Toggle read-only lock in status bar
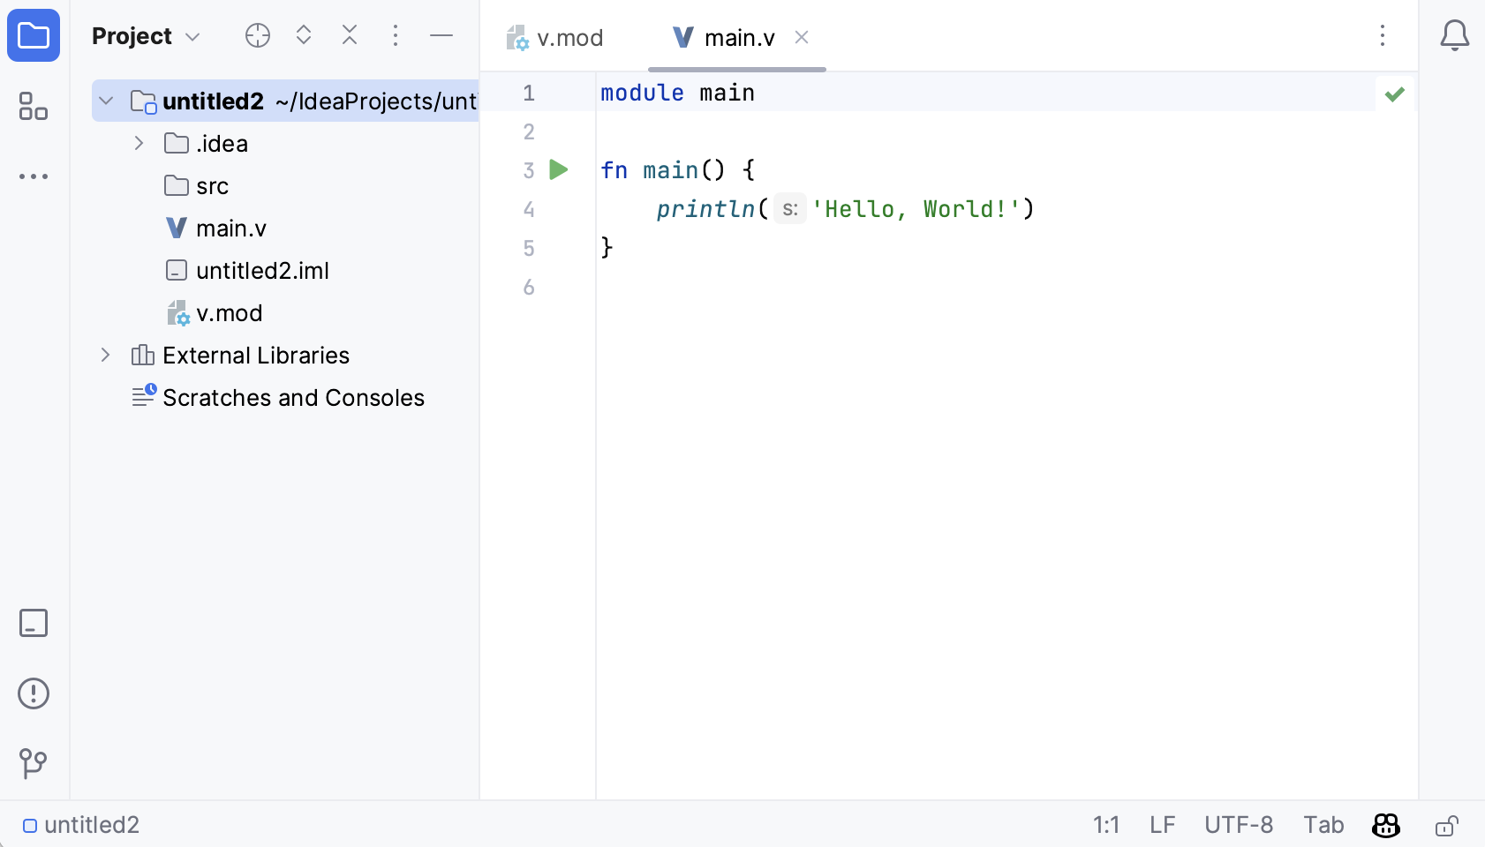 pos(1445,826)
